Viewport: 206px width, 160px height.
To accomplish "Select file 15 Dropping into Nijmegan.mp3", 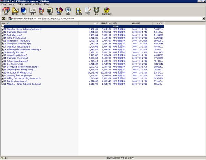I will click(x=19, y=70).
